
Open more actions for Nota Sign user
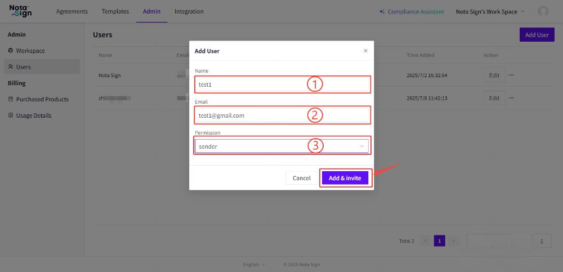511,75
